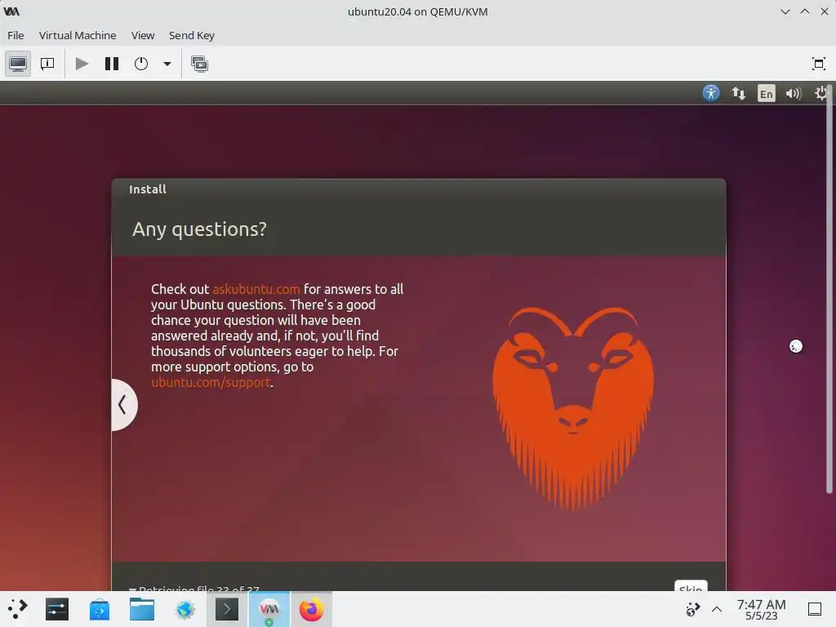This screenshot has width=836, height=627.
Task: Show virtual hardware details
Action: (47, 64)
